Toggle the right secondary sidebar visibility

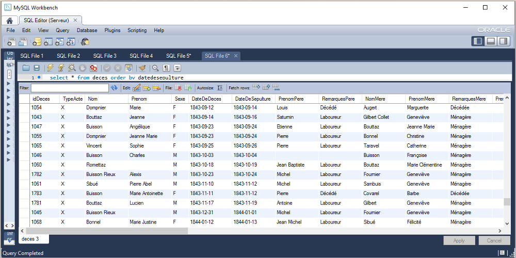pos(503,41)
